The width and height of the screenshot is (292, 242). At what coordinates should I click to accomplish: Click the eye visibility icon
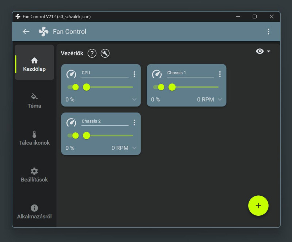pyautogui.click(x=260, y=51)
